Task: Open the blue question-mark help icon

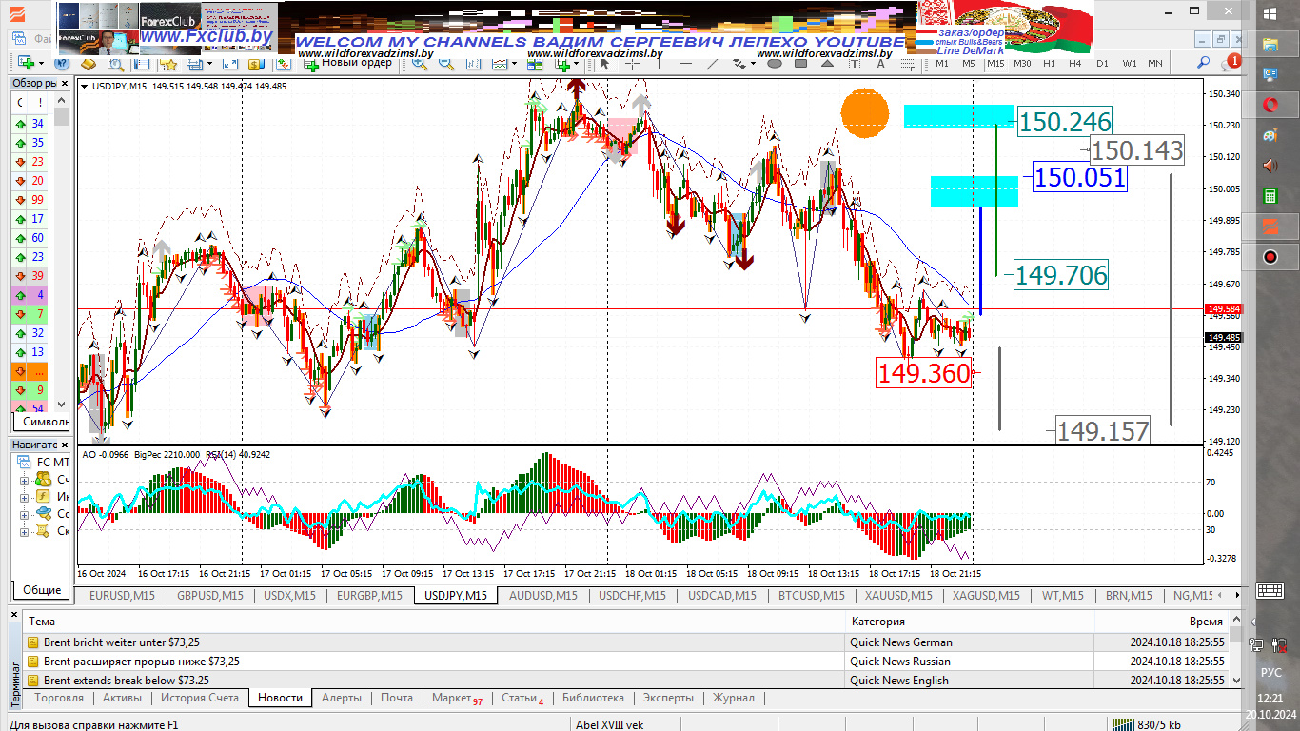Action: (x=62, y=64)
